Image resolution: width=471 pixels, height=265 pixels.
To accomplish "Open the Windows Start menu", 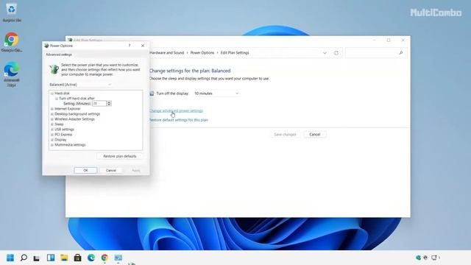I will pyautogui.click(x=10, y=258).
